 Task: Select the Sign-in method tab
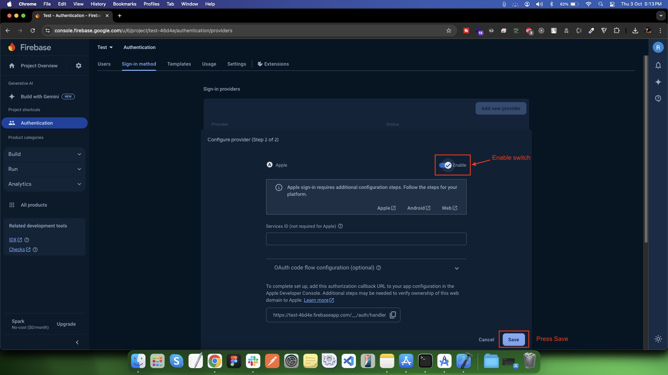click(x=139, y=64)
